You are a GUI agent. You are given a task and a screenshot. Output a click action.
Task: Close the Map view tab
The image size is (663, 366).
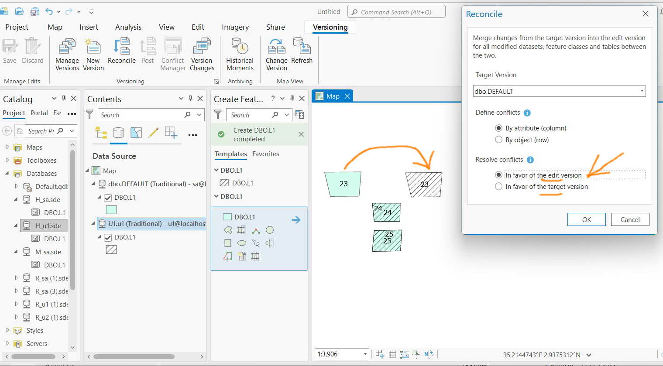point(347,96)
